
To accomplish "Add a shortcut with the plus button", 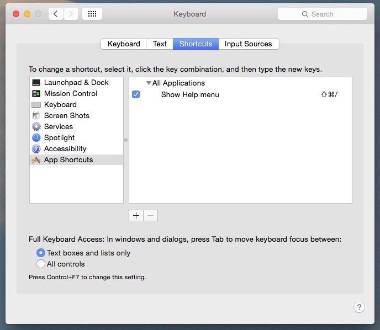I will [x=136, y=215].
